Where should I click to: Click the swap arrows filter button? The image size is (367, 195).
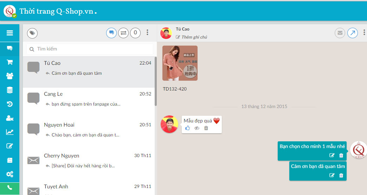pos(123,33)
